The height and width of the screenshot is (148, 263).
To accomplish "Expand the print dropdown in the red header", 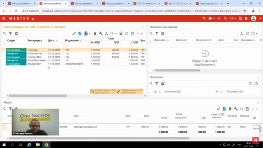I will coord(214,18).
